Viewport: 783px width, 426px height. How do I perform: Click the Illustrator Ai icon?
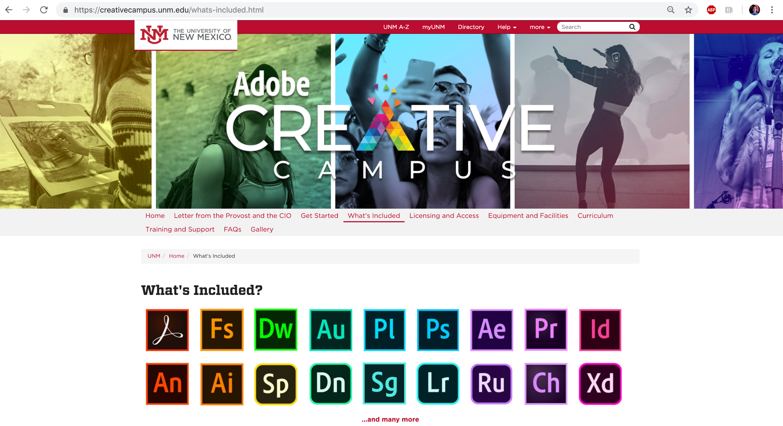click(222, 384)
